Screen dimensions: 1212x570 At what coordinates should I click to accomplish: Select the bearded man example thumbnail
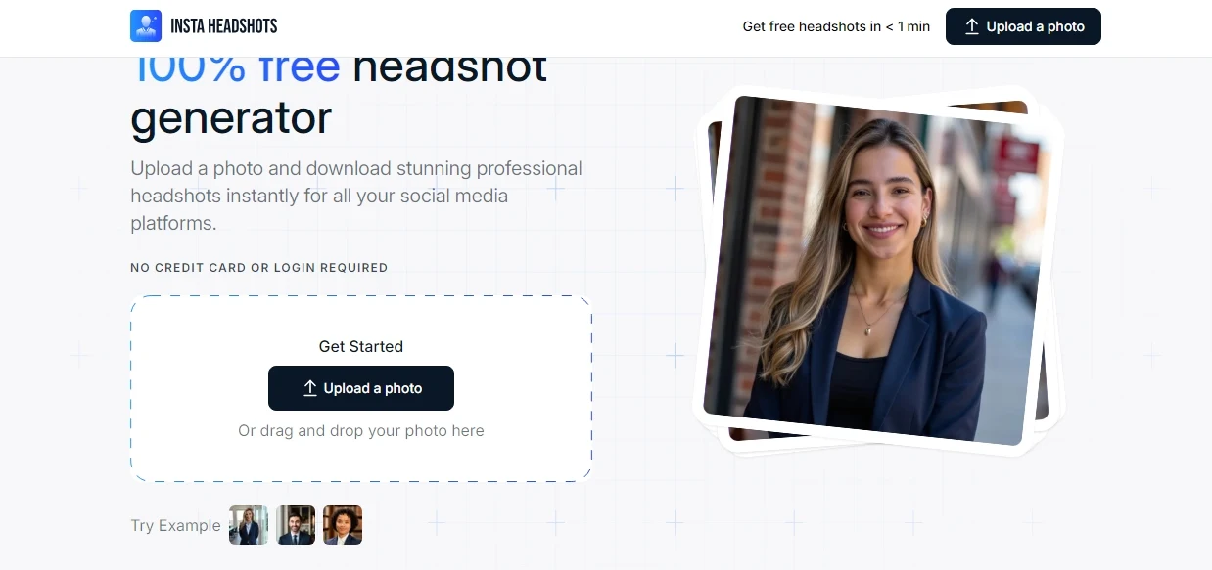(x=296, y=525)
